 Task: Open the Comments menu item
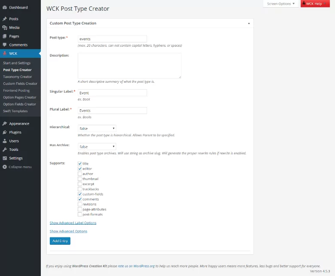coord(20,45)
